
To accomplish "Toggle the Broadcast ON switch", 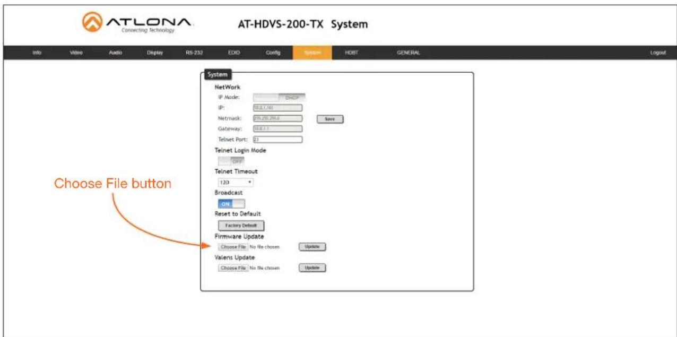I will (231, 203).
